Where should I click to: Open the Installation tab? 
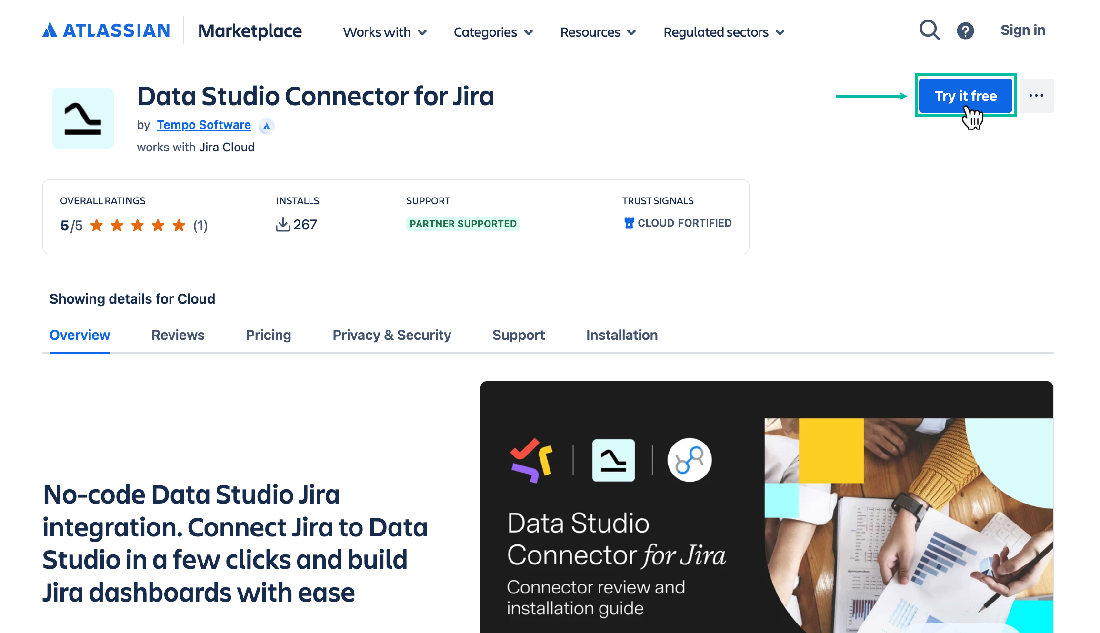click(621, 335)
